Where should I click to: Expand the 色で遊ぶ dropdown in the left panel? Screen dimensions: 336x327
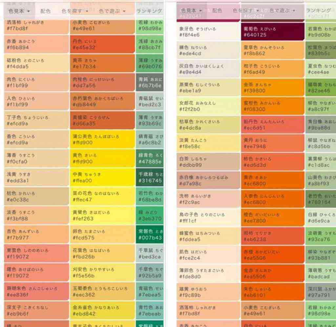(x=112, y=11)
